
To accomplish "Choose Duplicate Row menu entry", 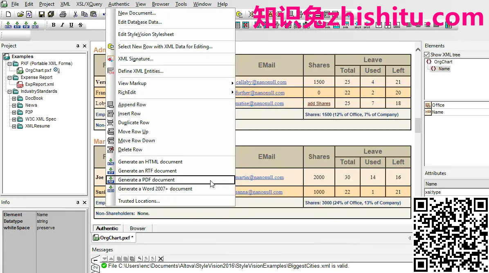I will [170, 123].
